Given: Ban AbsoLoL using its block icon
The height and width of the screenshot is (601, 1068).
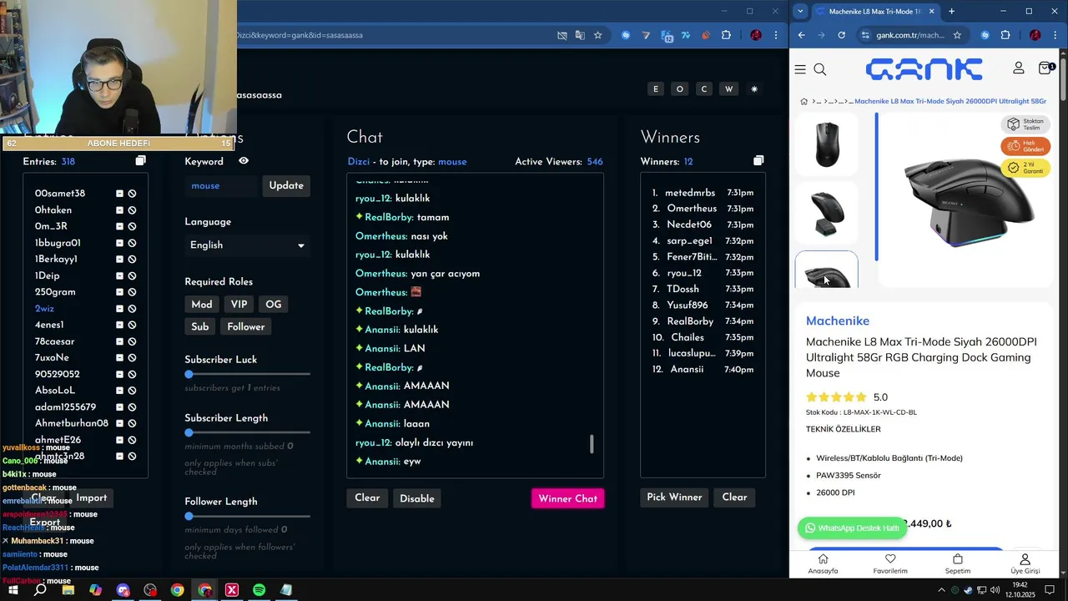Looking at the screenshot, I should pyautogui.click(x=132, y=391).
